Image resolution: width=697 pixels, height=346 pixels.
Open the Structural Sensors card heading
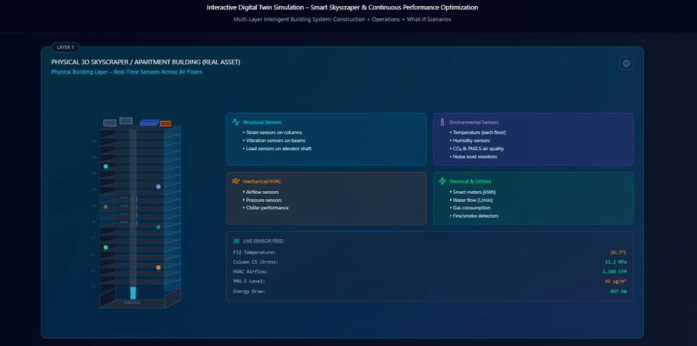tap(262, 122)
